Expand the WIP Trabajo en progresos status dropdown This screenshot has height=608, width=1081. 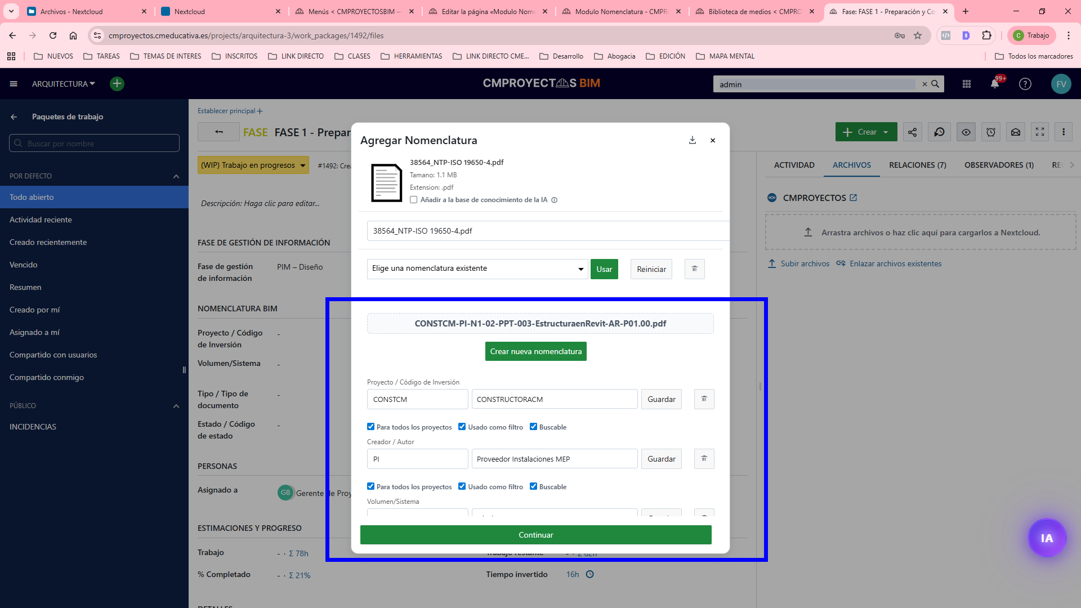coord(253,165)
